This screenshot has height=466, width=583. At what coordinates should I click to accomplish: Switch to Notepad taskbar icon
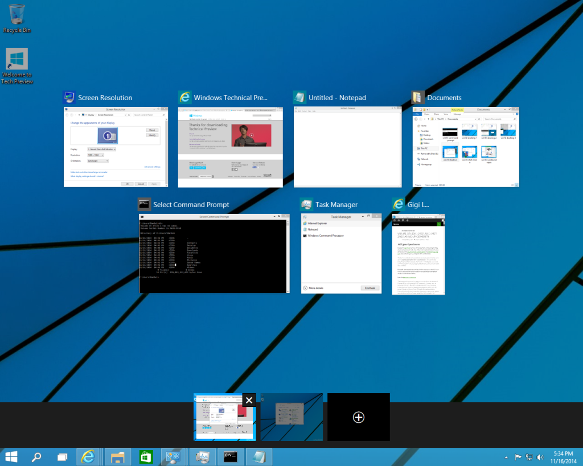click(259, 457)
